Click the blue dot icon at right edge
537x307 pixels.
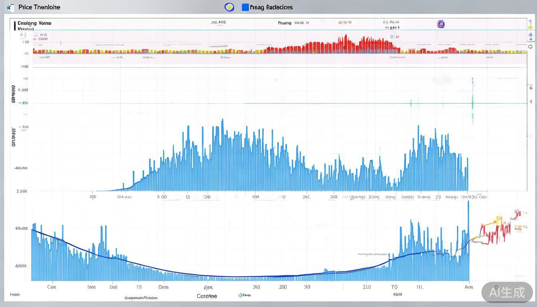coord(531,35)
